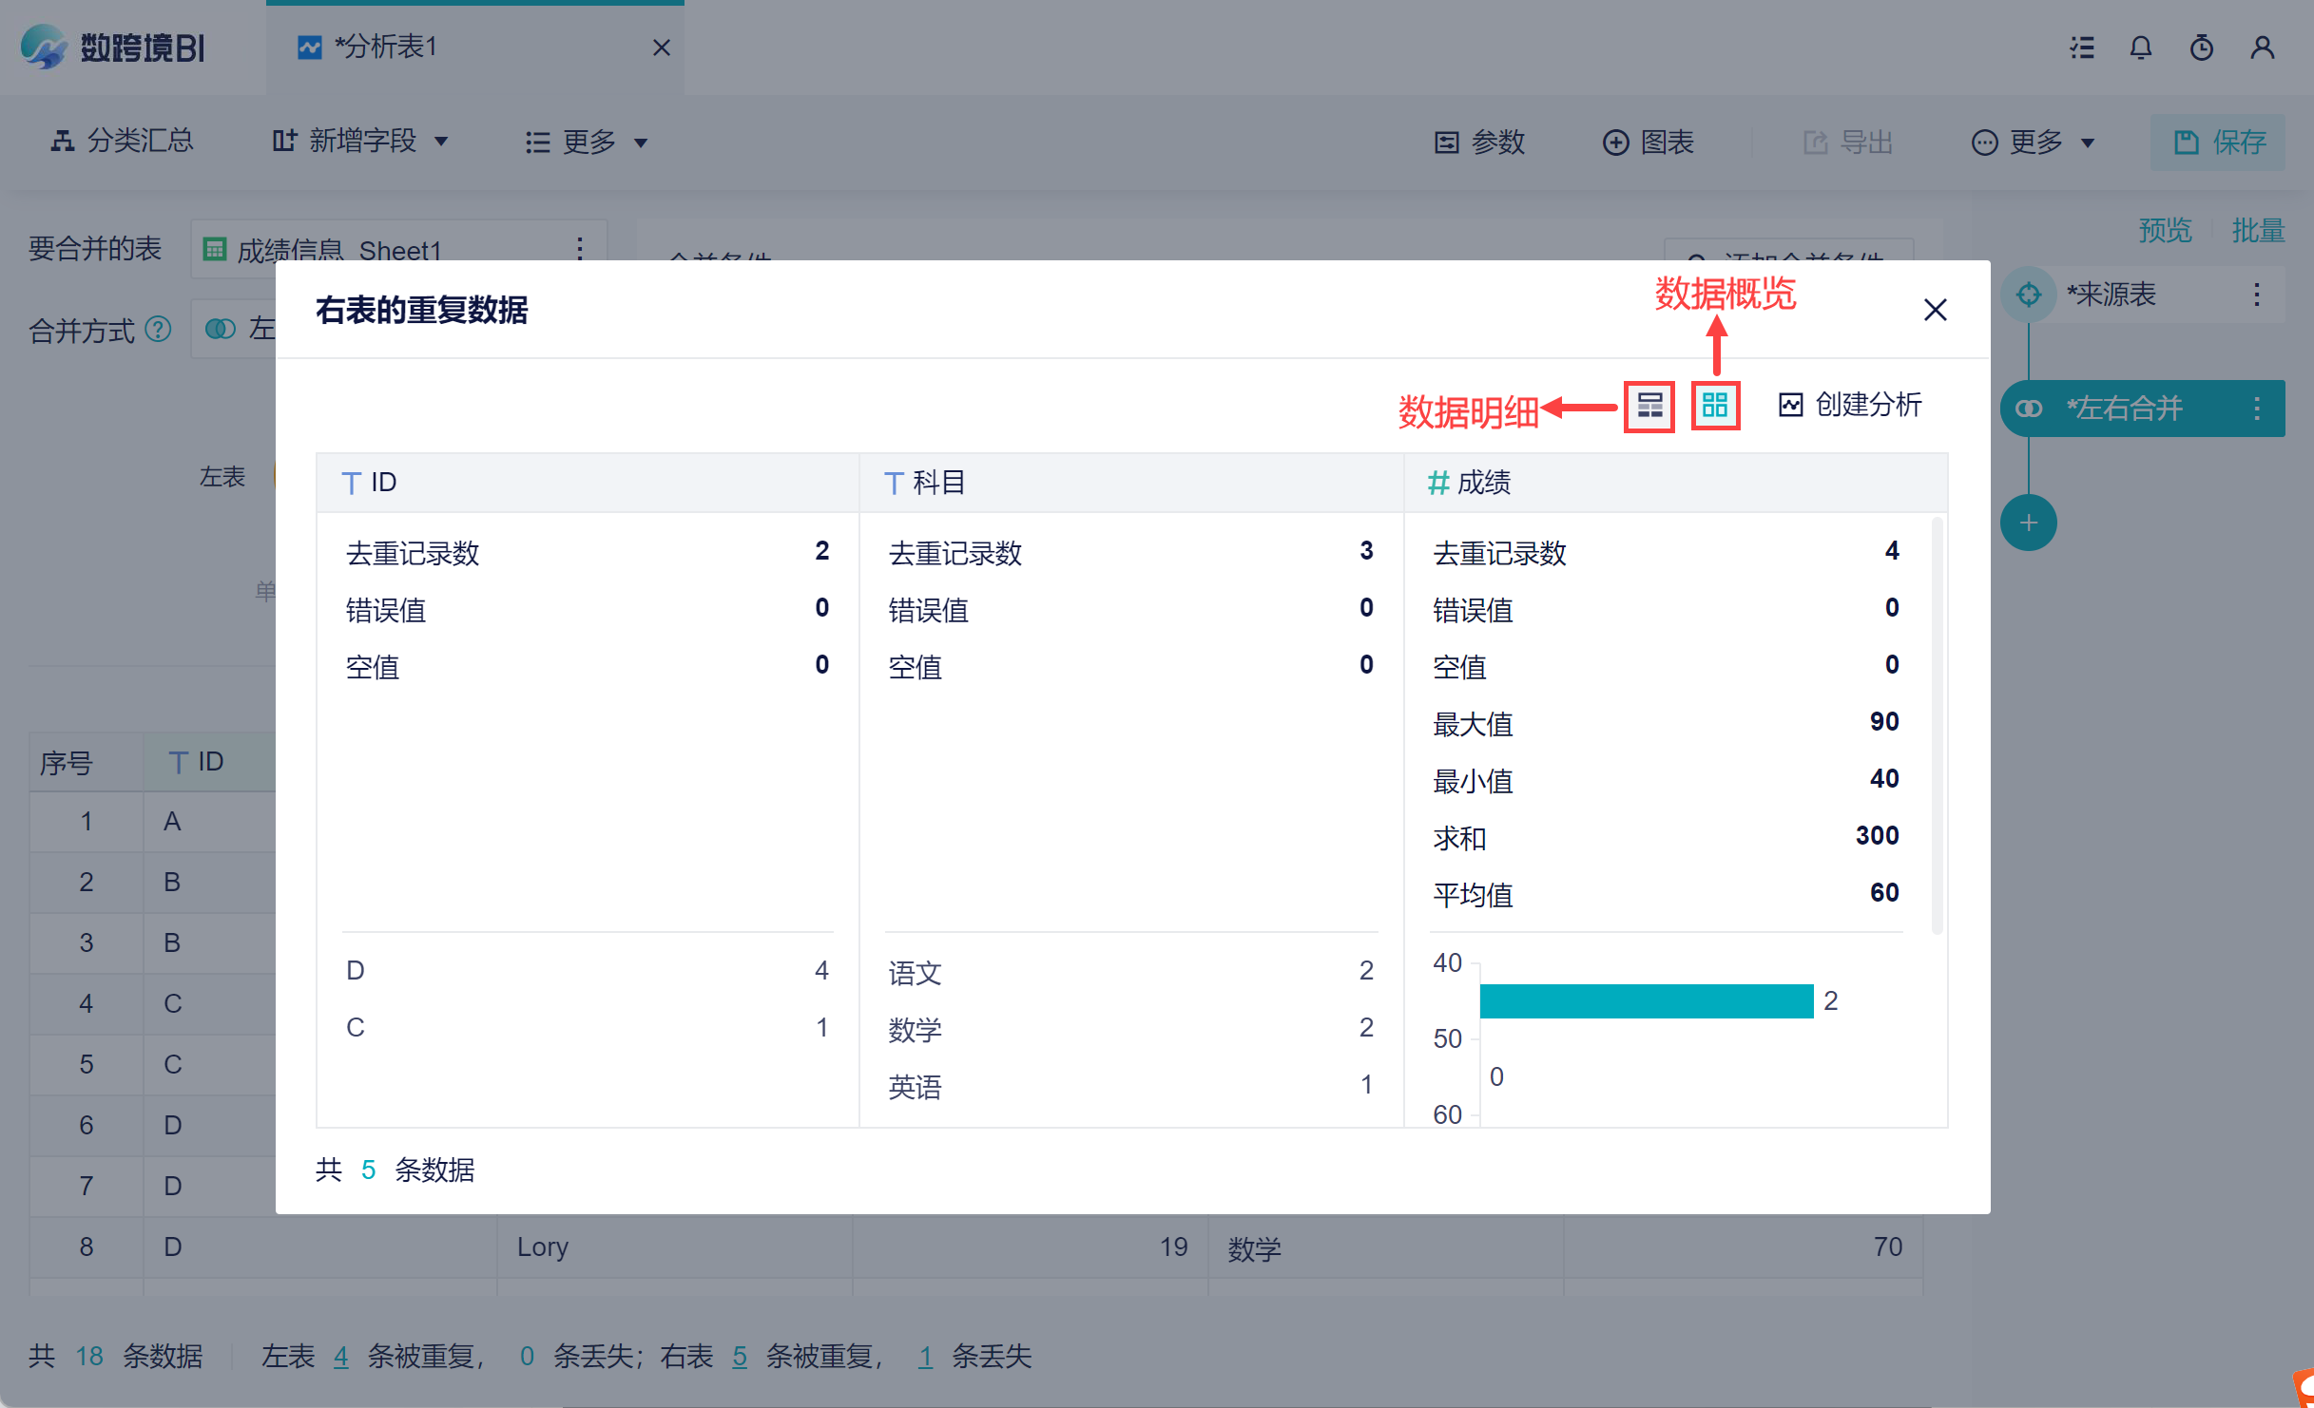Click the plus button to add step

tap(2028, 523)
